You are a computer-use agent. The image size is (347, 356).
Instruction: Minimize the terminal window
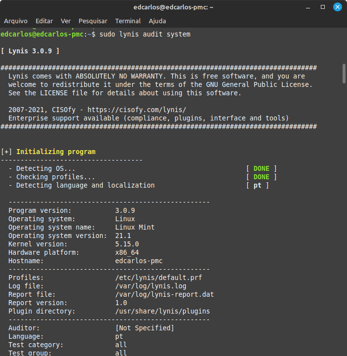point(309,7)
